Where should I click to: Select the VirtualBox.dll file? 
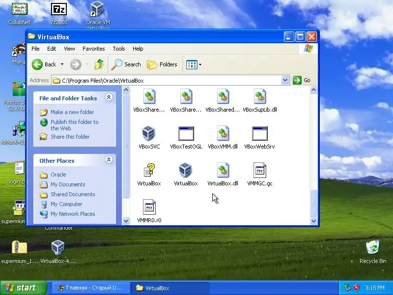pos(223,175)
